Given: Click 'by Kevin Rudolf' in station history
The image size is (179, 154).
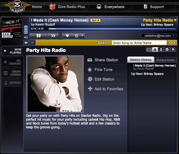Looking at the screenshot, I should 143,69.
